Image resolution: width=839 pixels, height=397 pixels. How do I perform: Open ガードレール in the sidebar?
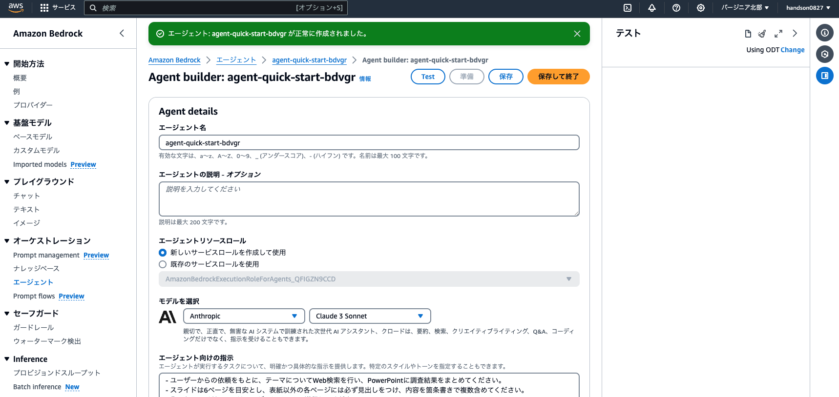pyautogui.click(x=34, y=328)
